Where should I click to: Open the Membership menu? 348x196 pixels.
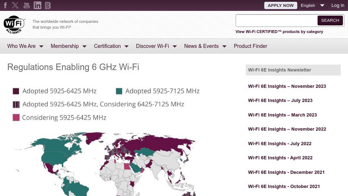click(65, 46)
